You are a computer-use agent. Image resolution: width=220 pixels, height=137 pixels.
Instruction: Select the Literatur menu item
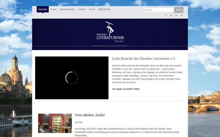click(82, 9)
